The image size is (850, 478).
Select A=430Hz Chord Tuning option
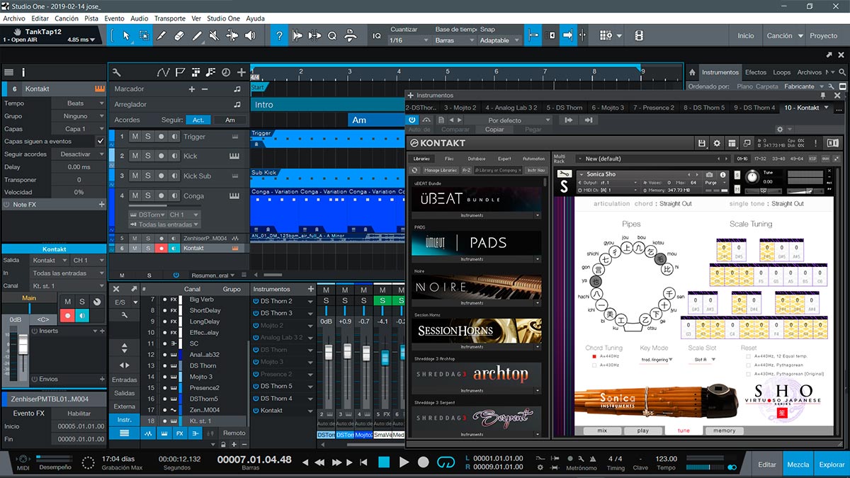click(x=594, y=365)
